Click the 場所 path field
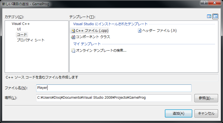 (114, 98)
